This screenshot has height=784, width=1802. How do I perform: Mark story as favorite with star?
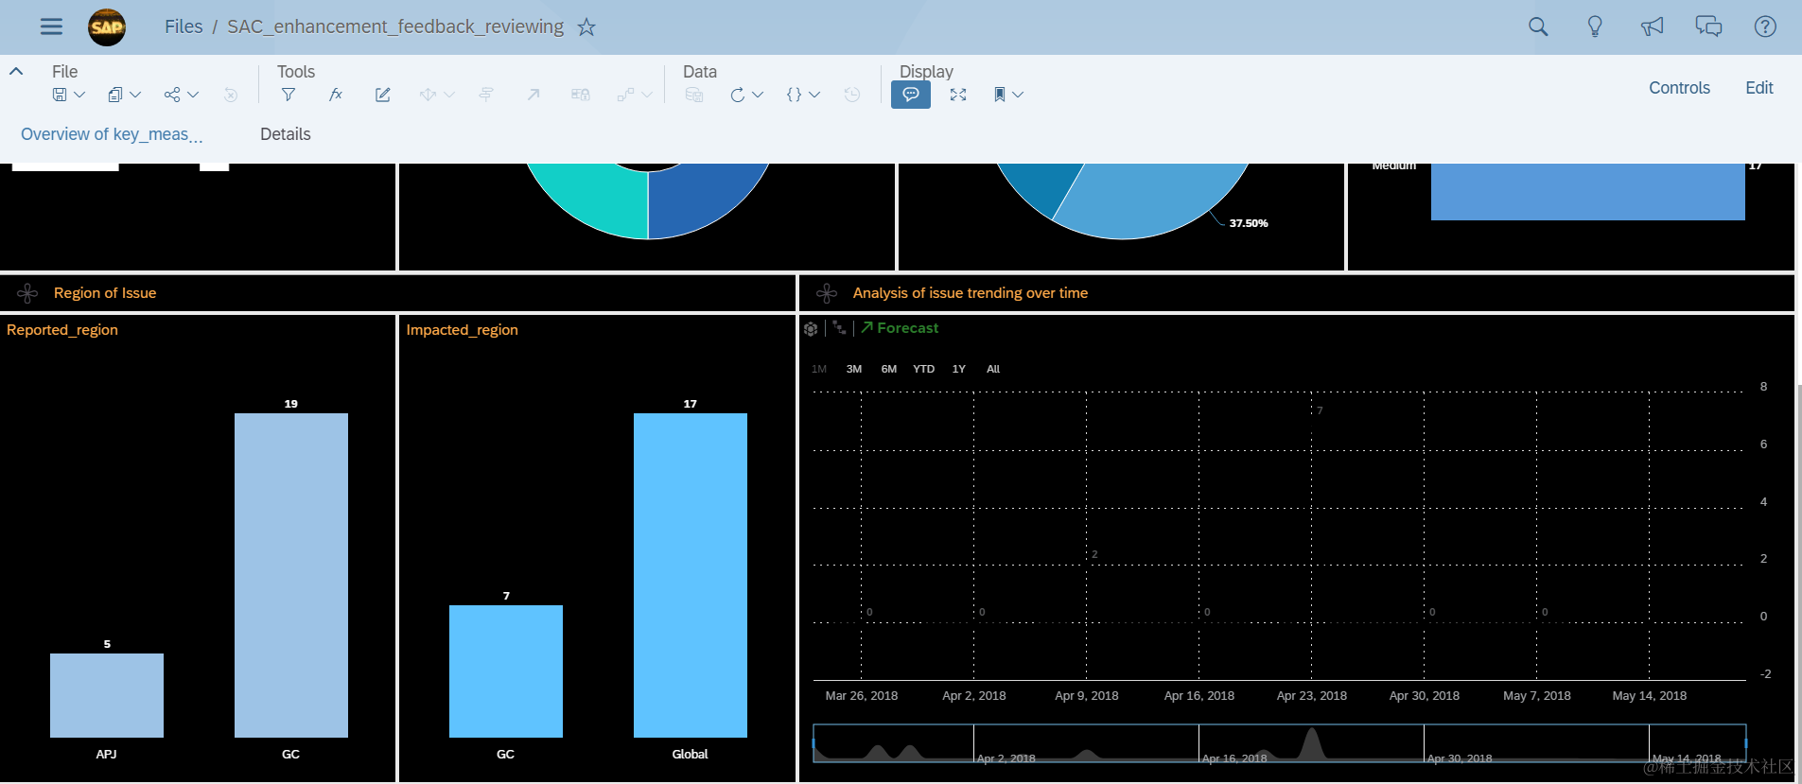pyautogui.click(x=586, y=26)
